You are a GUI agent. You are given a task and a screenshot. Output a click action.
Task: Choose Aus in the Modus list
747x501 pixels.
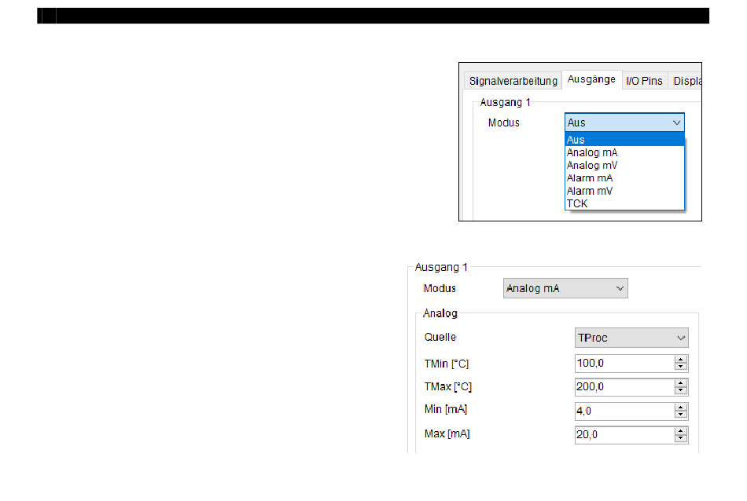(624, 140)
